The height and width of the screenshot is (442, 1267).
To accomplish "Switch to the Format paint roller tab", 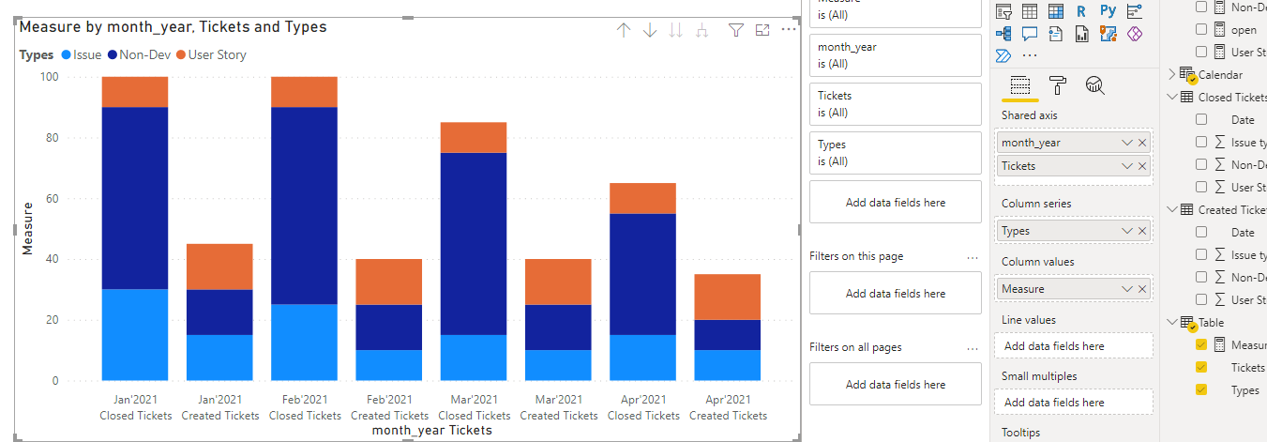I will 1057,85.
